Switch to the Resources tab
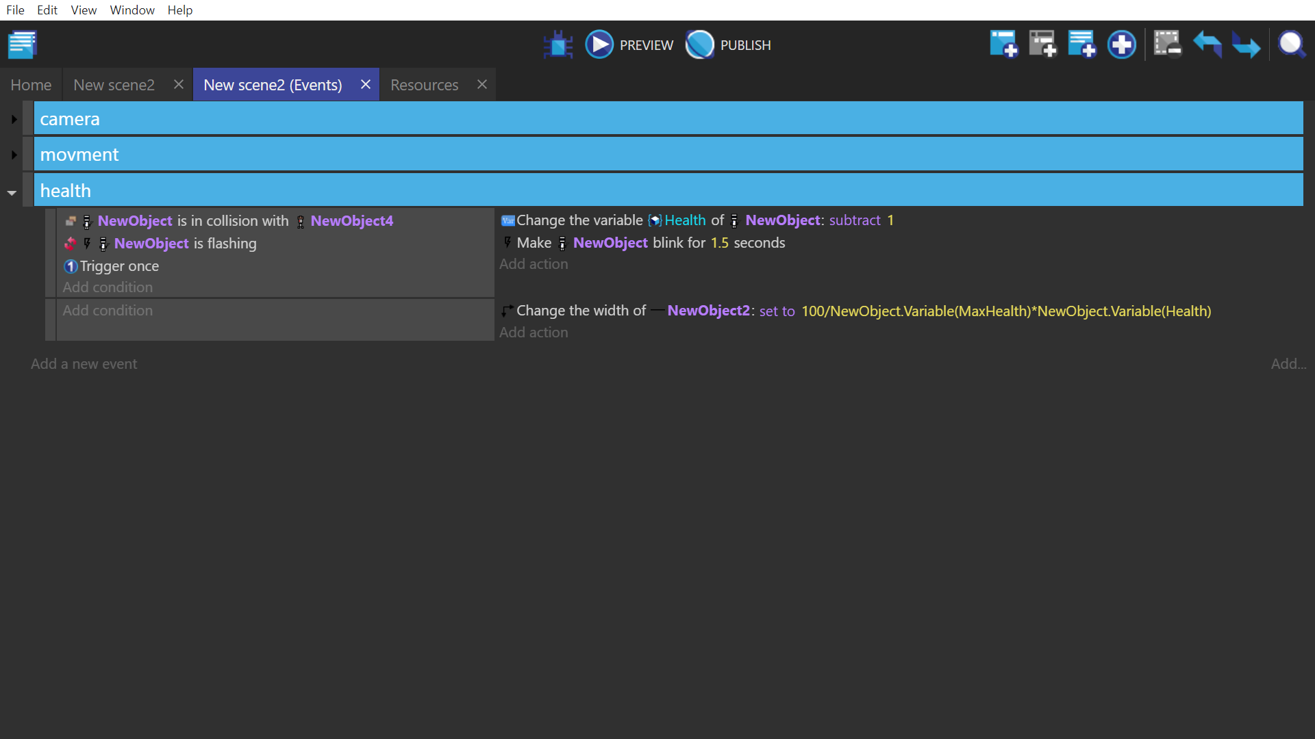This screenshot has width=1315, height=739. pyautogui.click(x=424, y=85)
